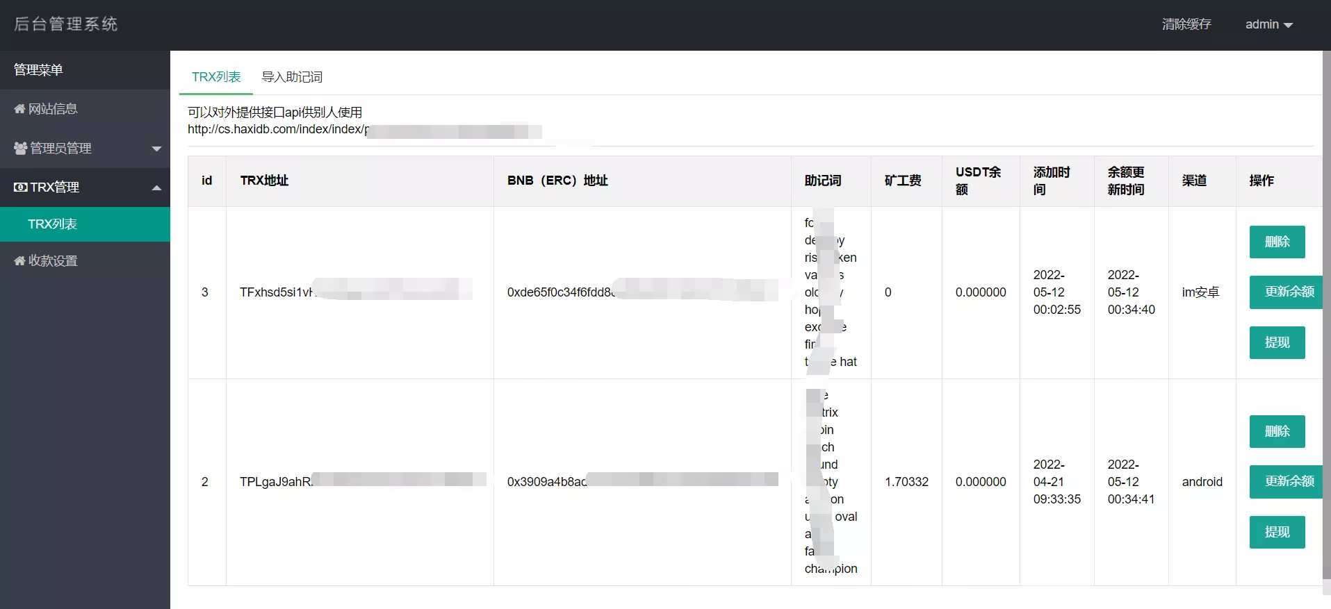
Task: Click the 矿工费 column header
Action: tap(903, 181)
